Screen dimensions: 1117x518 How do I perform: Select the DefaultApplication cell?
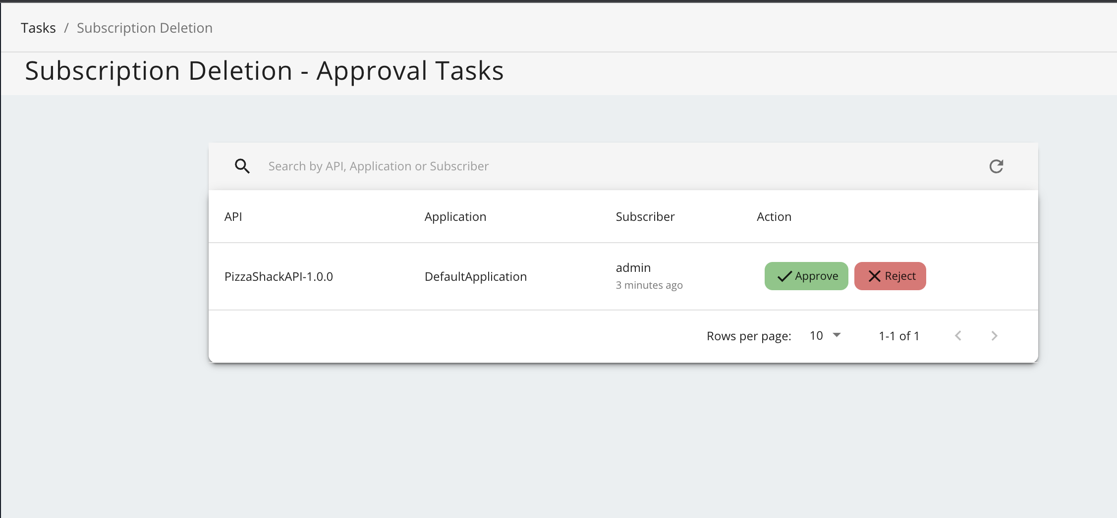coord(475,276)
